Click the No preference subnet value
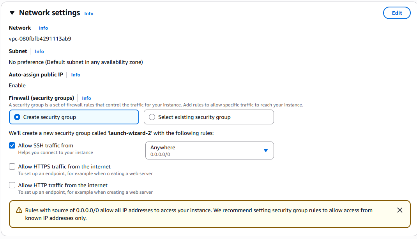The image size is (417, 239). pos(76,62)
